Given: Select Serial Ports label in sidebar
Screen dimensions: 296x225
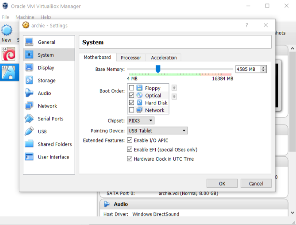Looking at the screenshot, I should 50,119.
